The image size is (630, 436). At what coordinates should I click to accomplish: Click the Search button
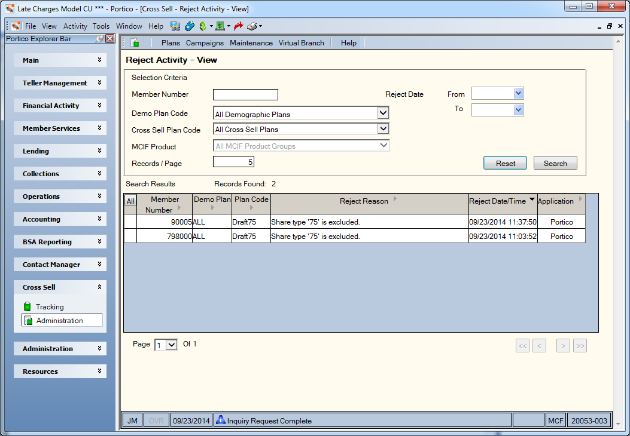click(x=555, y=163)
